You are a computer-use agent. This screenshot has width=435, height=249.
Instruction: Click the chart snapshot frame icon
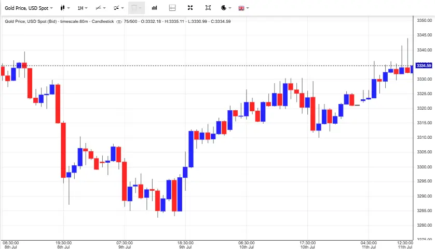(208, 8)
